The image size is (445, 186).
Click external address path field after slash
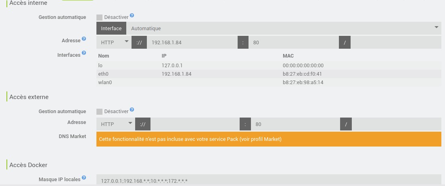(x=397, y=124)
